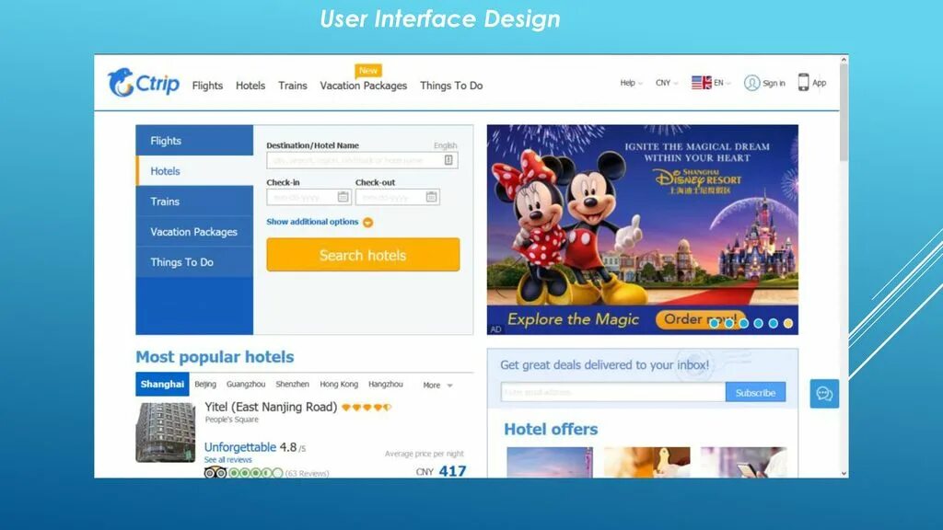Open the first Hotel offers thumbnail
The width and height of the screenshot is (943, 530).
(550, 462)
